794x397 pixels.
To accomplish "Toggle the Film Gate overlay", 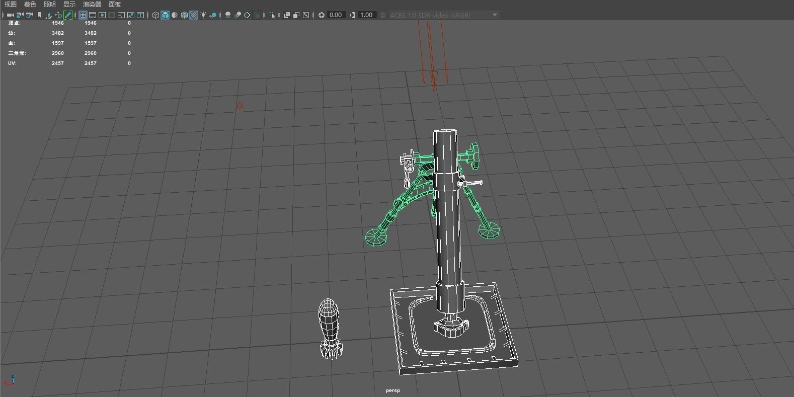I will [93, 15].
